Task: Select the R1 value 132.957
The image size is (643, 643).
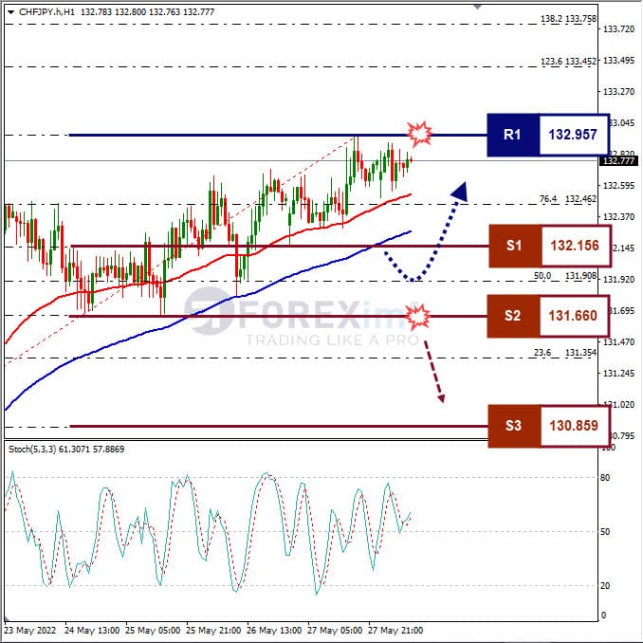Action: click(x=573, y=135)
